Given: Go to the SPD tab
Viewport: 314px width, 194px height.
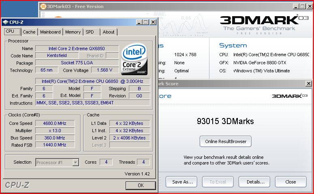Looking at the screenshot, I should pyautogui.click(x=90, y=32).
